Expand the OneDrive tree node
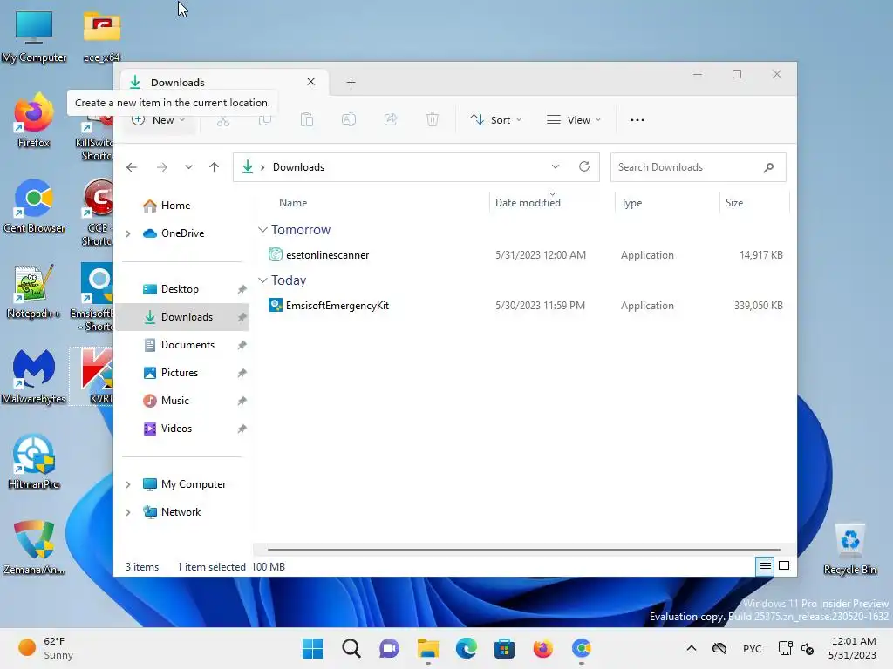This screenshot has width=893, height=669. click(x=128, y=233)
